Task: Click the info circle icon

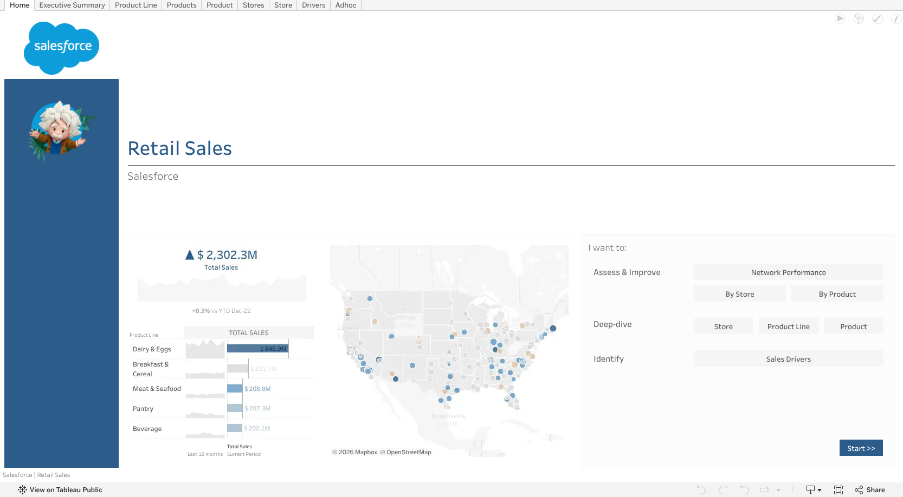Action: [x=896, y=18]
